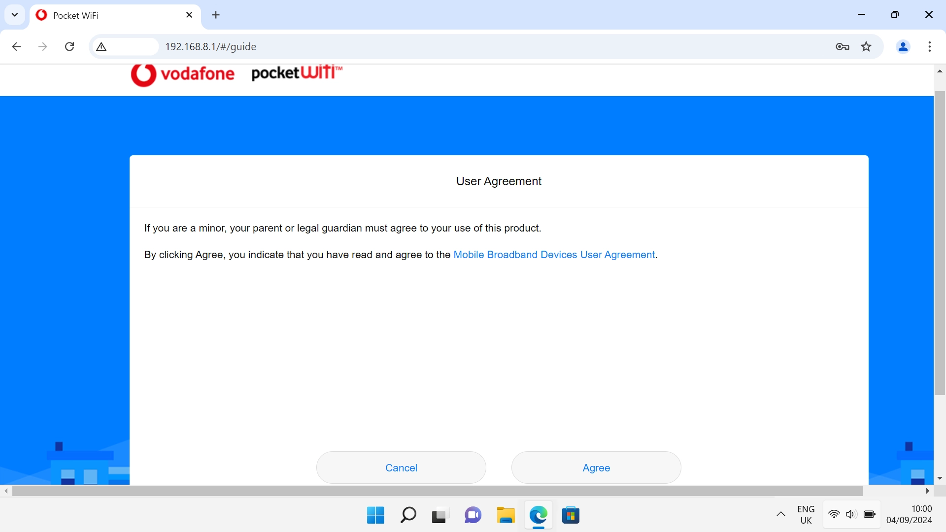Open a new browser tab
Viewport: 946px width, 532px height.
point(216,15)
